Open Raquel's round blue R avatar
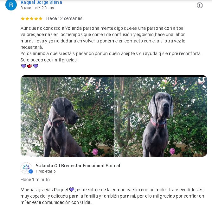The height and width of the screenshot is (209, 212). [11, 5]
